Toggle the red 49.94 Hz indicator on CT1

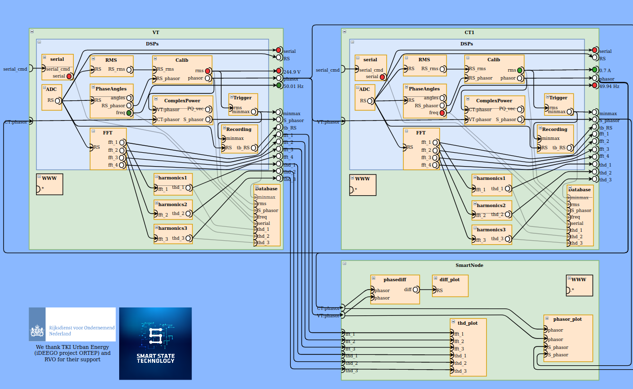tap(593, 86)
